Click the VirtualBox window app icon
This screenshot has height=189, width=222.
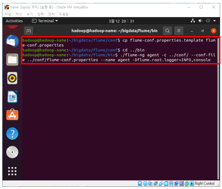coord(7,7)
